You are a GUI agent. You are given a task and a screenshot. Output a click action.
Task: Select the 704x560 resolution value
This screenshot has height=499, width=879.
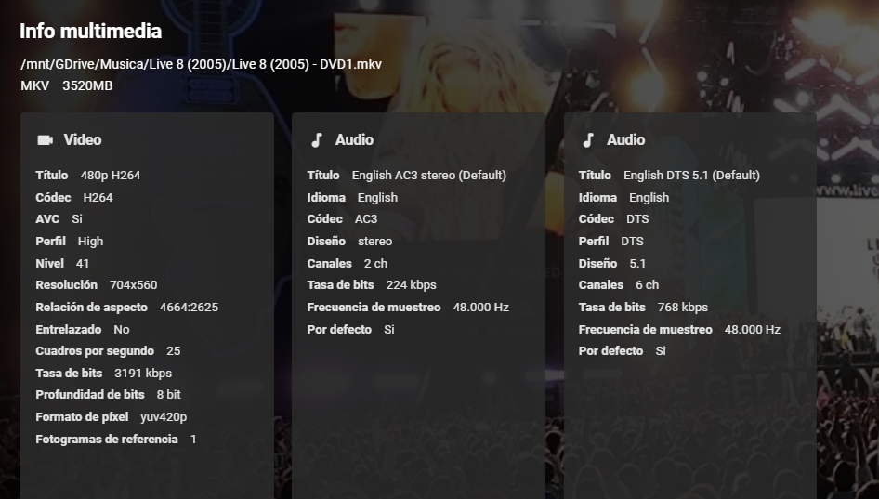[134, 285]
